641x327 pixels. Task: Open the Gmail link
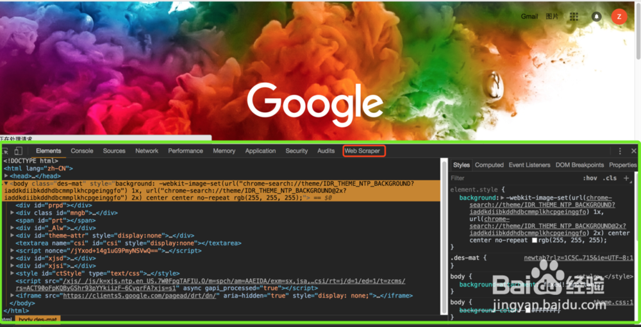tap(529, 17)
